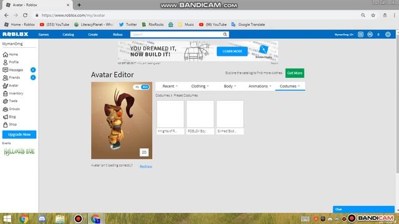Open a new browser tab with plus button
Screen dimensions: 399x224
[x=79, y=5]
